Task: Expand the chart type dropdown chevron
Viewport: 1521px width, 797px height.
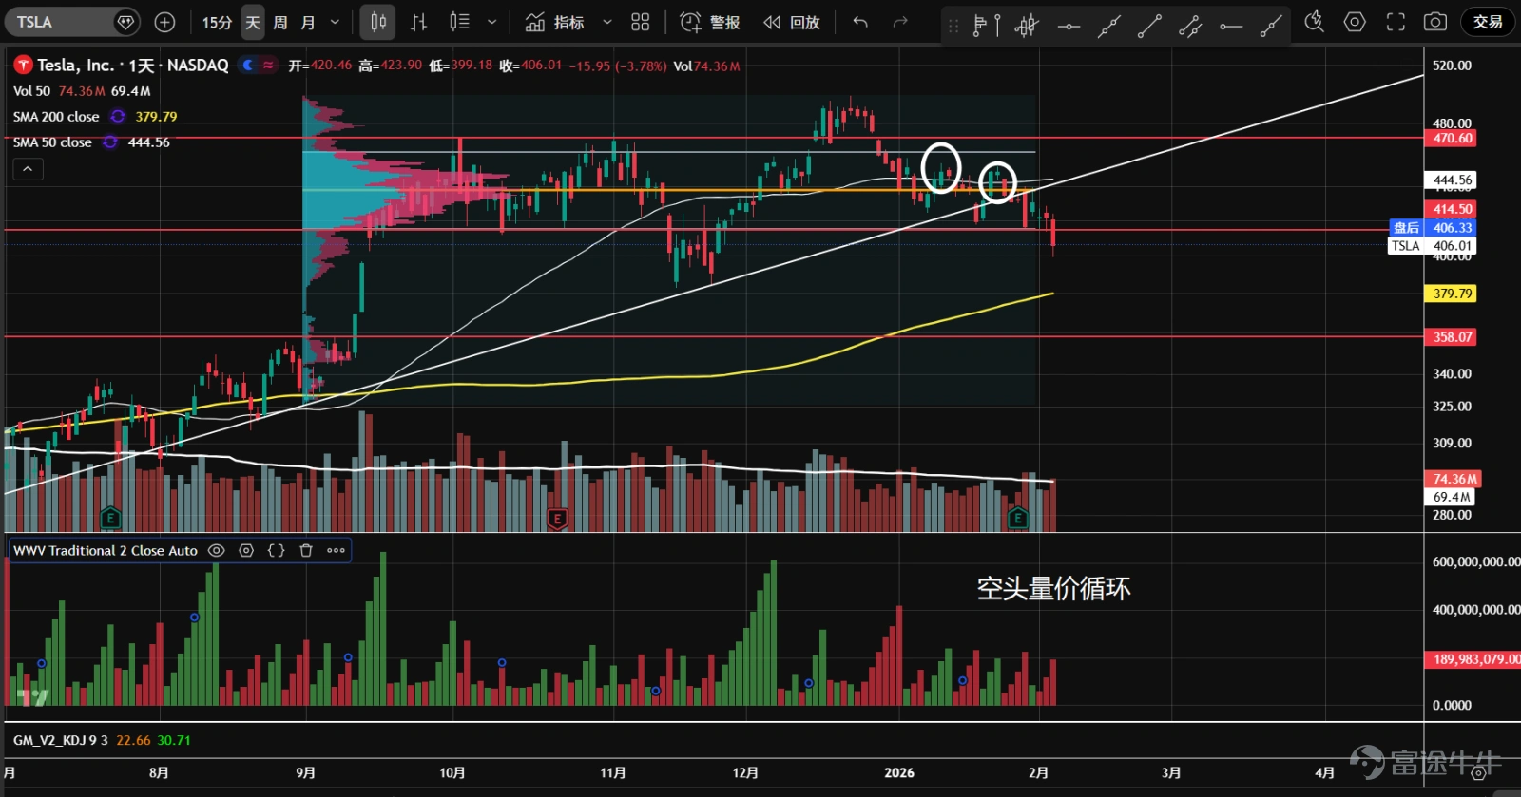Action: [x=491, y=22]
